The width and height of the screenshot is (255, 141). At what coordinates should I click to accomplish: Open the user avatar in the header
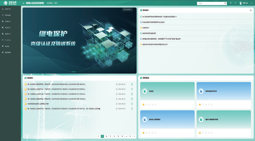pyautogui.click(x=241, y=3)
